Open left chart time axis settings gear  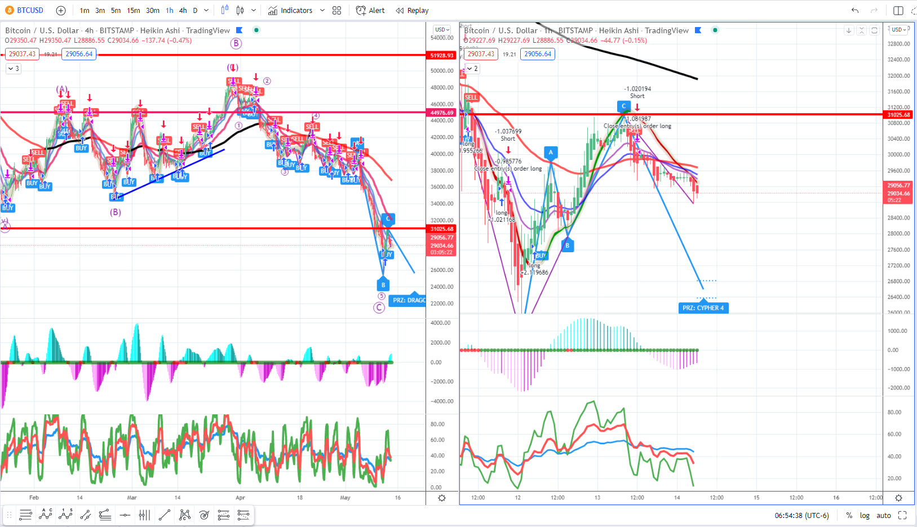442,498
